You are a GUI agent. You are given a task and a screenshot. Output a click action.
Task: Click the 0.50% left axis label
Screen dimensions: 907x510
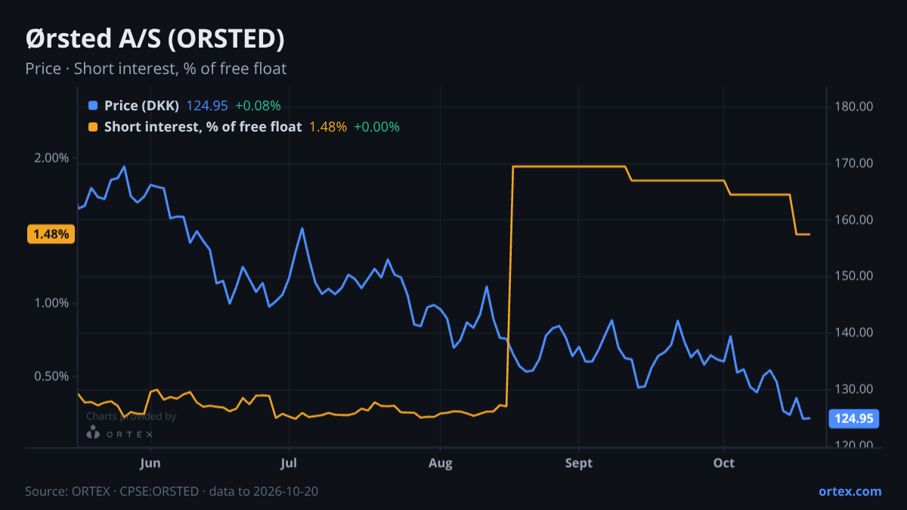click(x=53, y=376)
